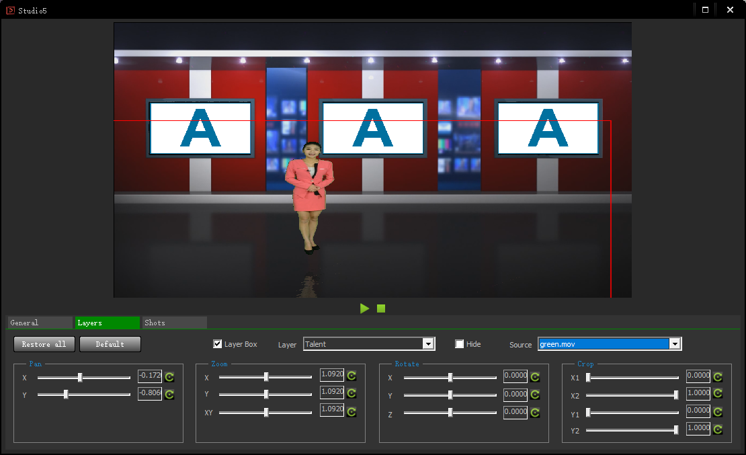Maximize the Studio5 window
The image size is (746, 455).
point(705,9)
